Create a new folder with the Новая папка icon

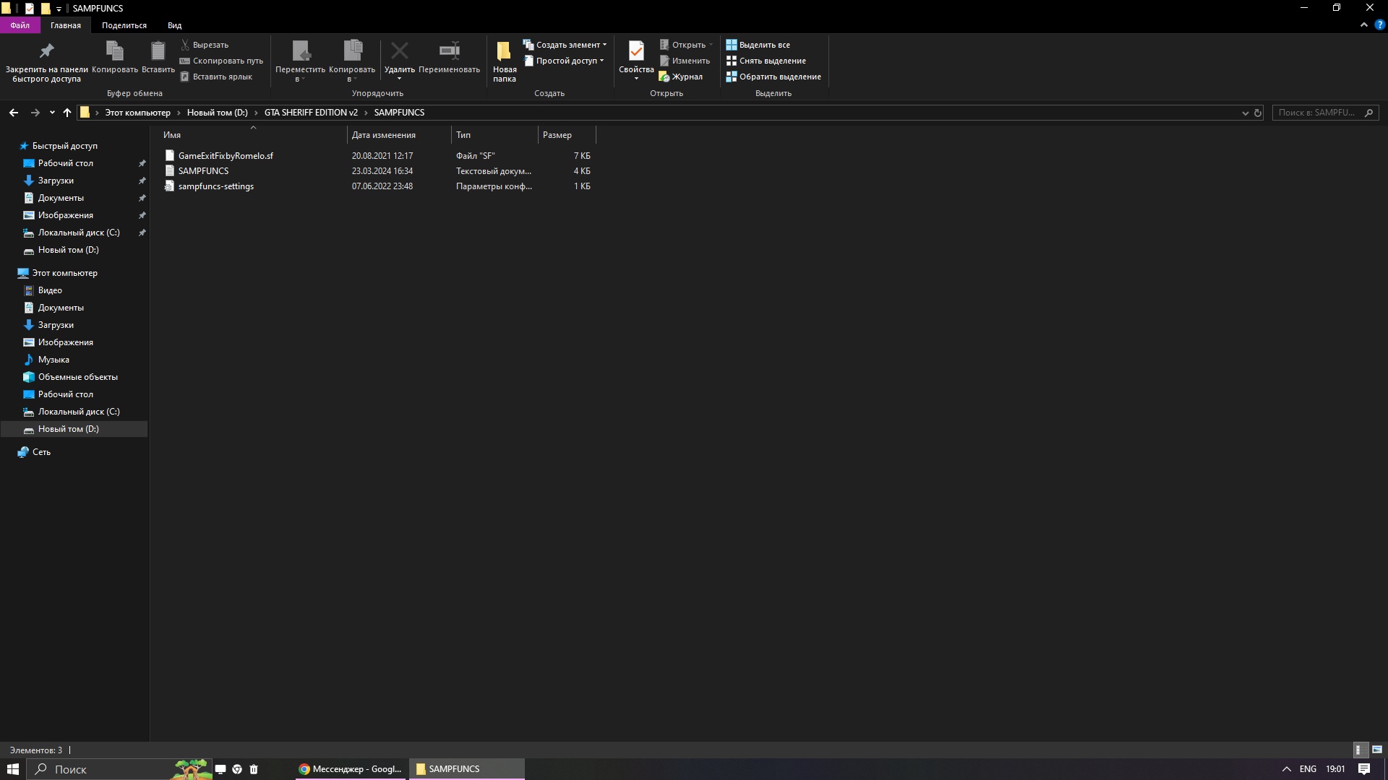coord(504,51)
